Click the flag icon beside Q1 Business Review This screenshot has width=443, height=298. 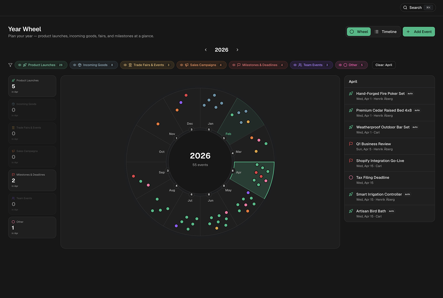(x=351, y=144)
